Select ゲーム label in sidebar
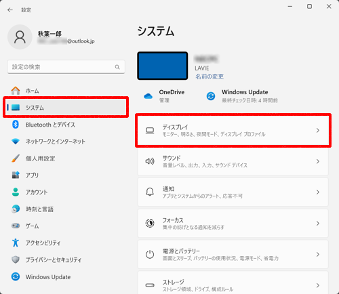The width and height of the screenshot is (339, 294). [32, 226]
